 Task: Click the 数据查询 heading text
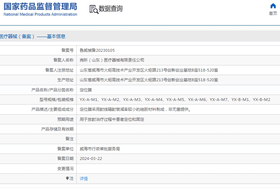pyautogui.click(x=110, y=9)
